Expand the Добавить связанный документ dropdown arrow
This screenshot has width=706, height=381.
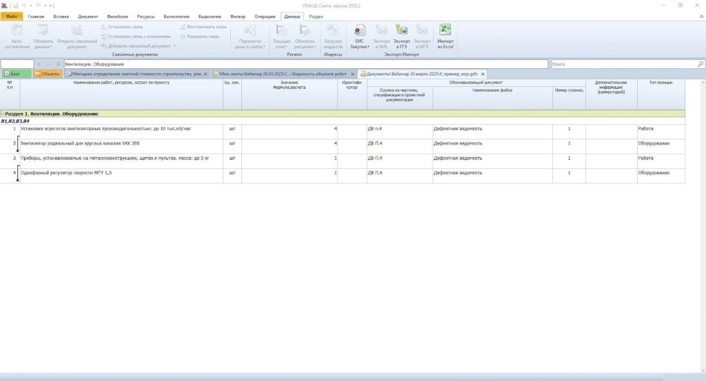coord(174,46)
